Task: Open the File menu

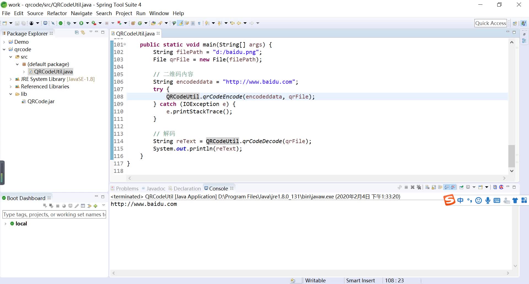Action: (6, 13)
